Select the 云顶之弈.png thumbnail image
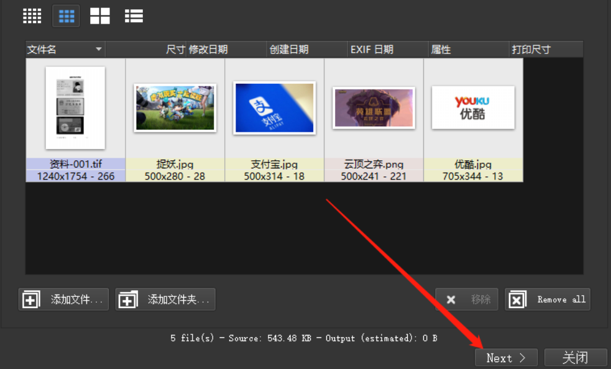Screen dimensions: 611x369 [374, 108]
